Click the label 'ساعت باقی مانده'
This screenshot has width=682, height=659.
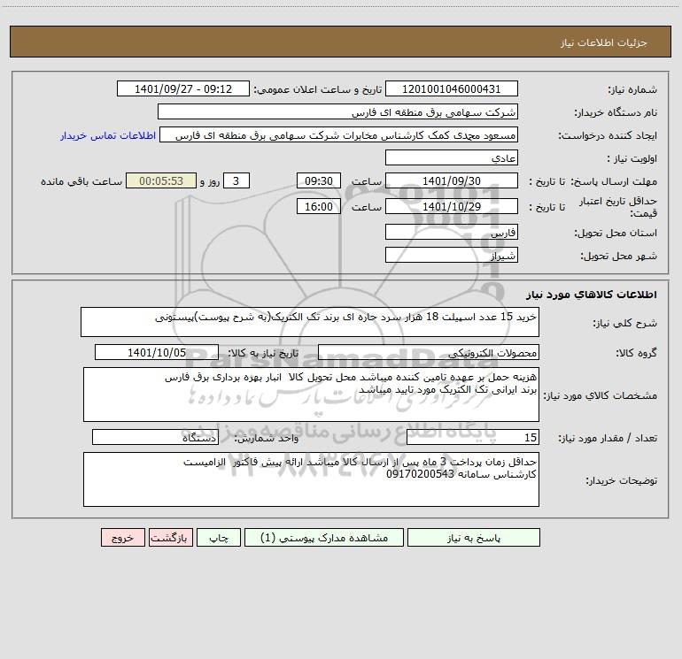81,181
